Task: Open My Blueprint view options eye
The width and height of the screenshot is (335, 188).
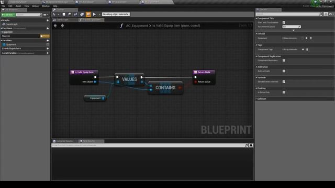Action: tap(46, 15)
